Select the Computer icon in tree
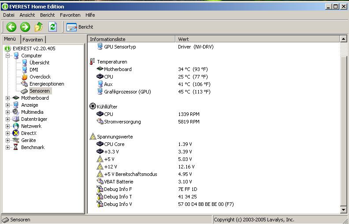349x224 pixels. [x=16, y=56]
